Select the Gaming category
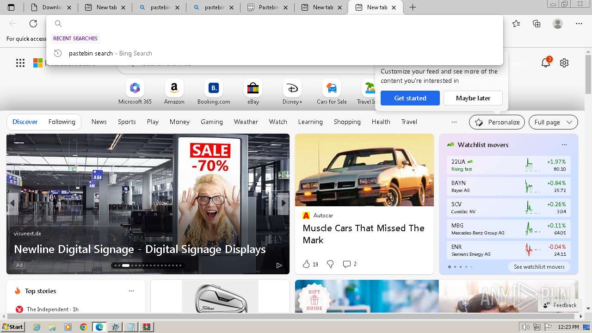The image size is (592, 333). coord(212,122)
